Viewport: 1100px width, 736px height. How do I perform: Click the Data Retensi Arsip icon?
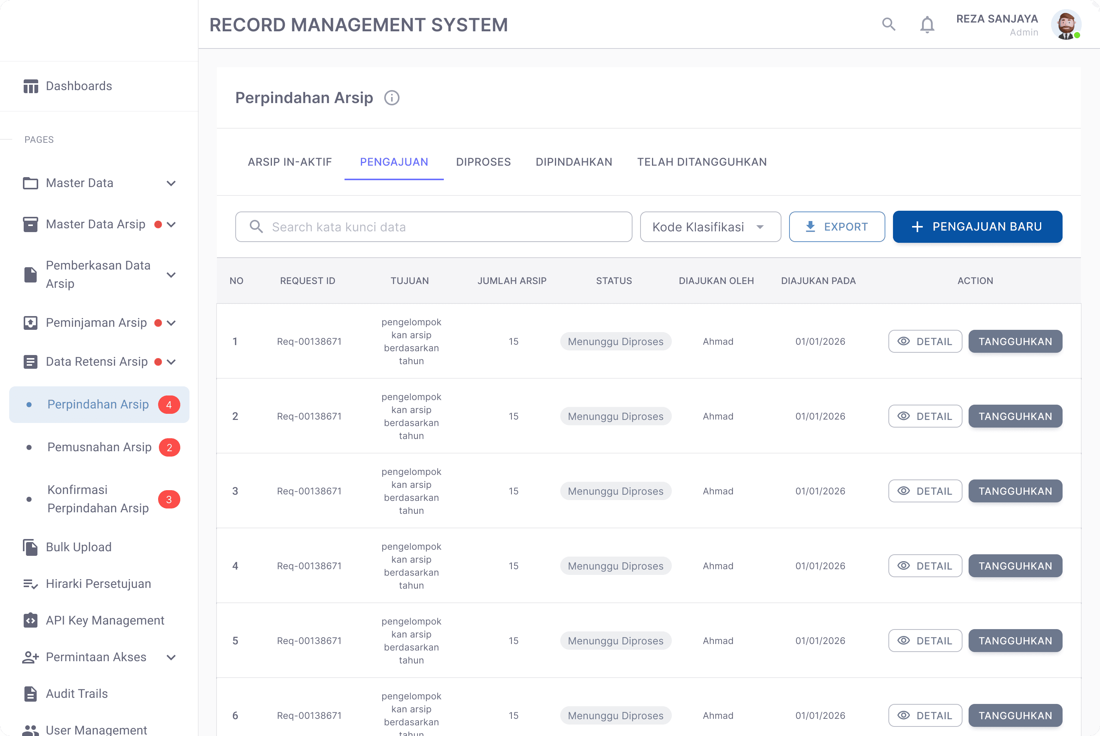(x=31, y=362)
